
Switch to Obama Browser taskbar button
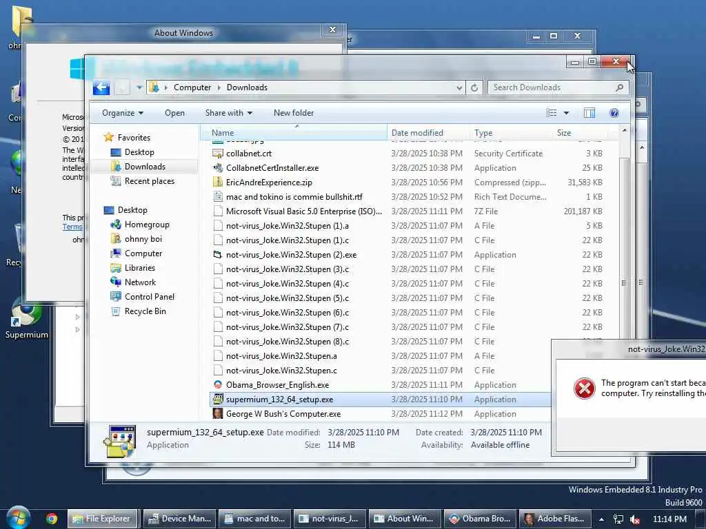click(480, 519)
